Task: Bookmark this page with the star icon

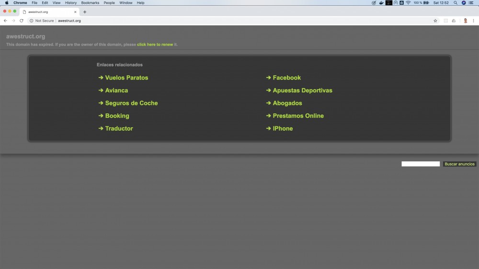Action: coord(435,21)
